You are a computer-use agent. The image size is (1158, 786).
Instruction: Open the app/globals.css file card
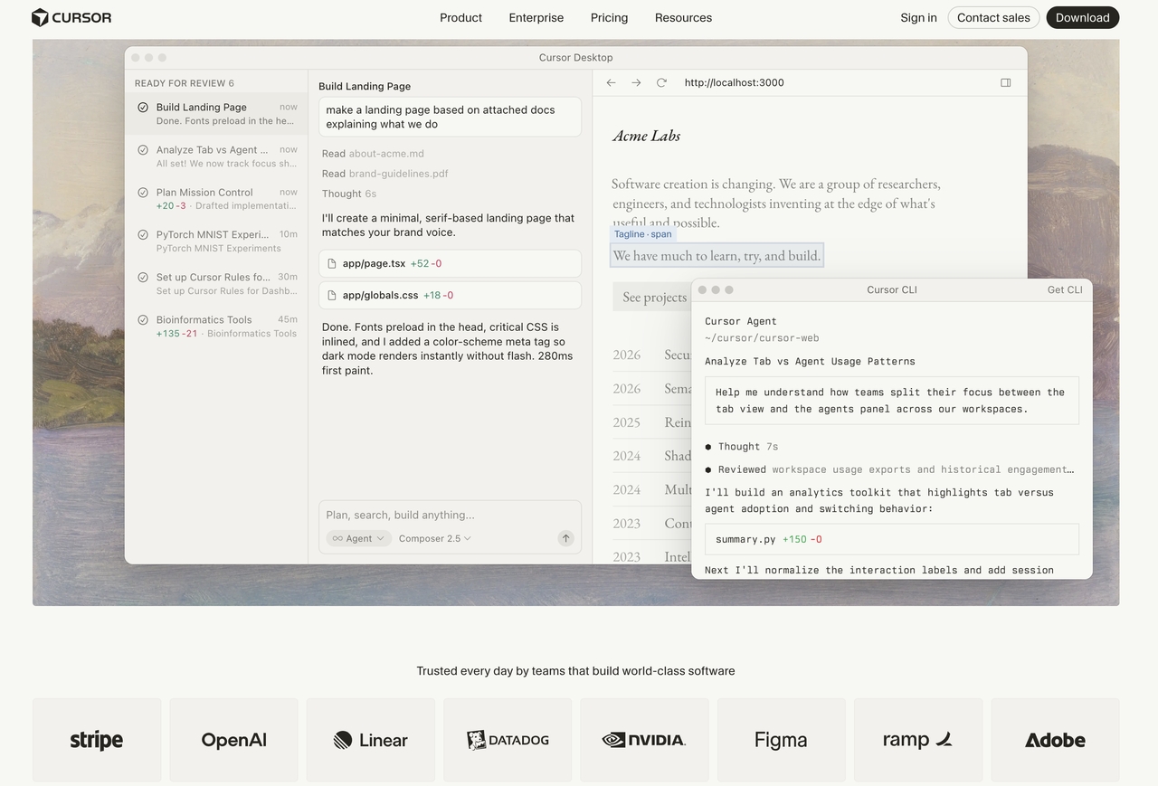point(450,295)
